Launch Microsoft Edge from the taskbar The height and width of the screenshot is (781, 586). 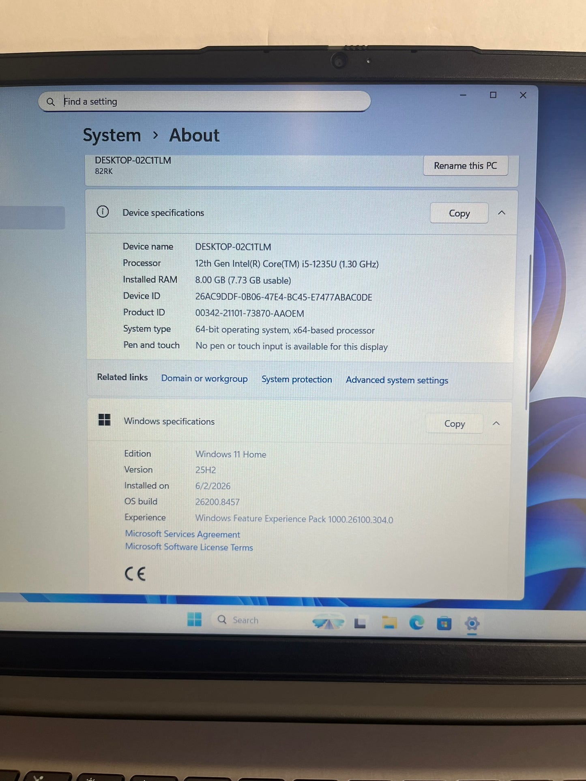416,623
